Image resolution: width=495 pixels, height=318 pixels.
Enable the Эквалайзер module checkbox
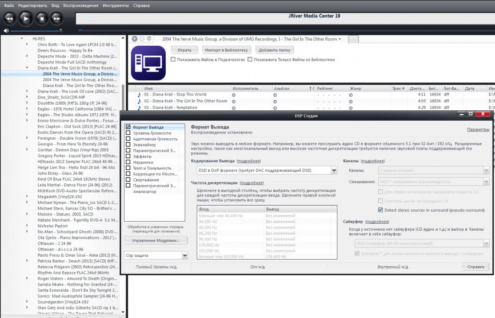pyautogui.click(x=128, y=145)
